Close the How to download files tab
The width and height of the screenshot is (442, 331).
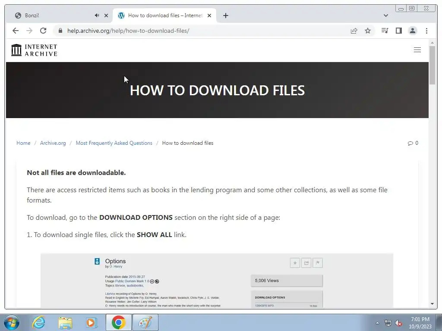tap(209, 16)
